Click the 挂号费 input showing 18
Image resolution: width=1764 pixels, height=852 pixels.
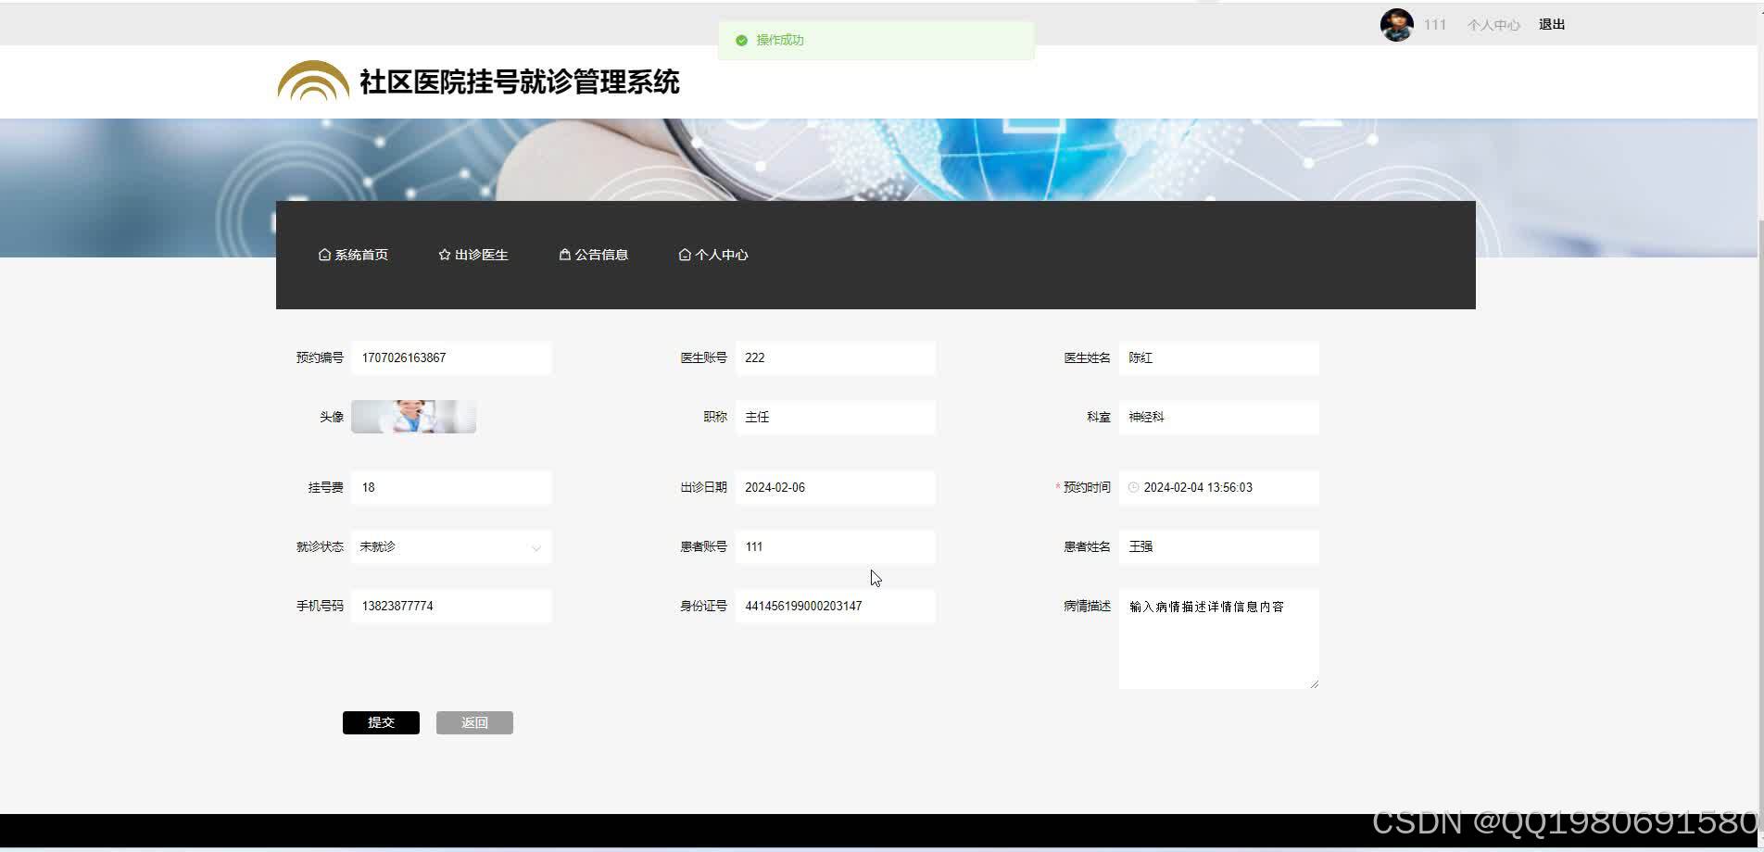[451, 487]
